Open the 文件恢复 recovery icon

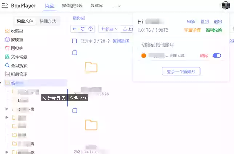7,57
